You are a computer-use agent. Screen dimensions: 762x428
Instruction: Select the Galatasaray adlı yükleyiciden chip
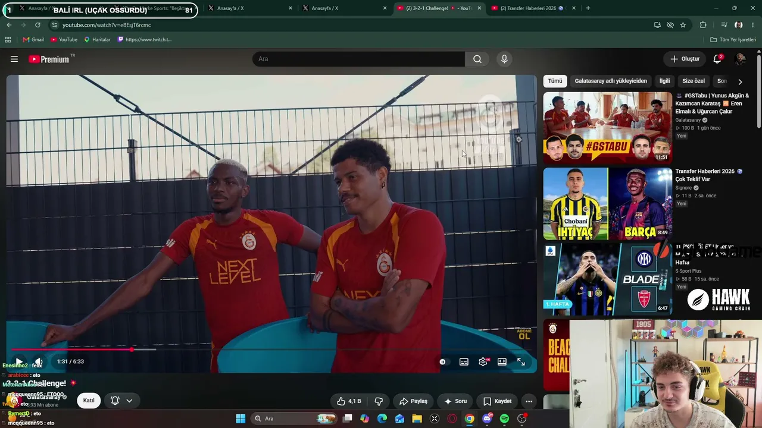(611, 81)
